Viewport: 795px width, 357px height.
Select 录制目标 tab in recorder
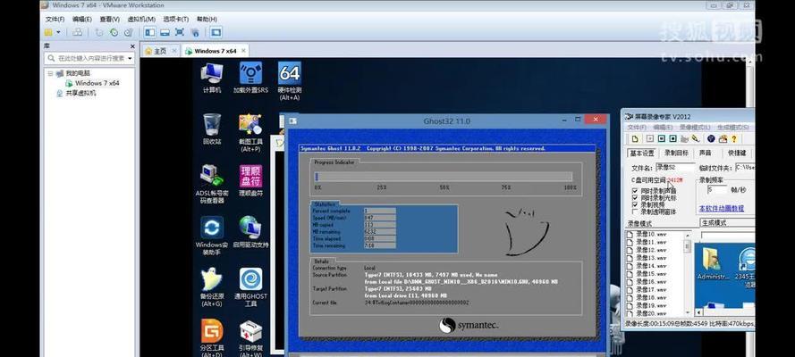click(676, 153)
